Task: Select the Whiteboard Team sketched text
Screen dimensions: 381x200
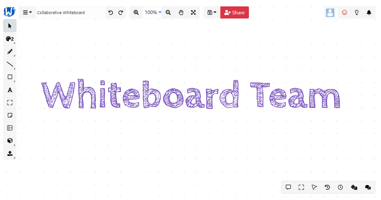Action: [x=191, y=94]
